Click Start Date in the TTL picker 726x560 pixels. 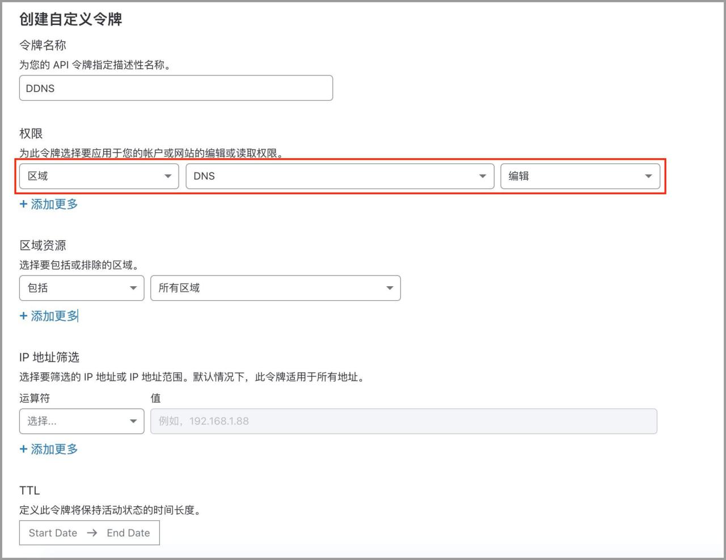[x=53, y=533]
